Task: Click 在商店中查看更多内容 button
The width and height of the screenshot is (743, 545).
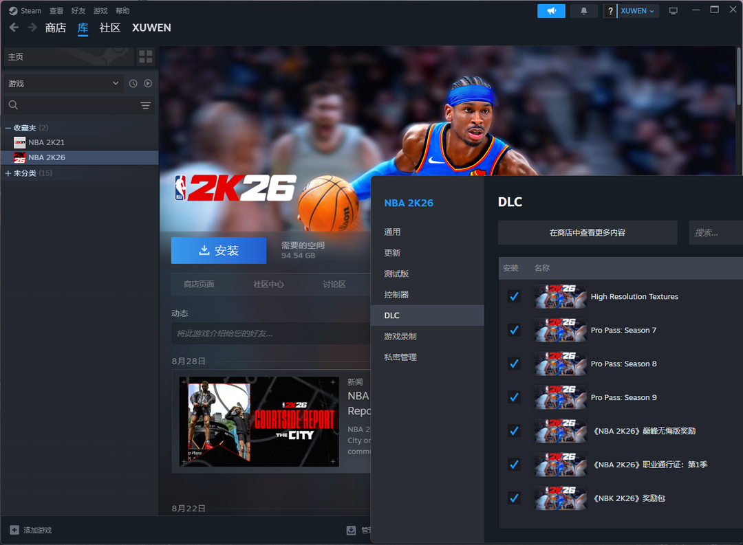Action: [588, 232]
